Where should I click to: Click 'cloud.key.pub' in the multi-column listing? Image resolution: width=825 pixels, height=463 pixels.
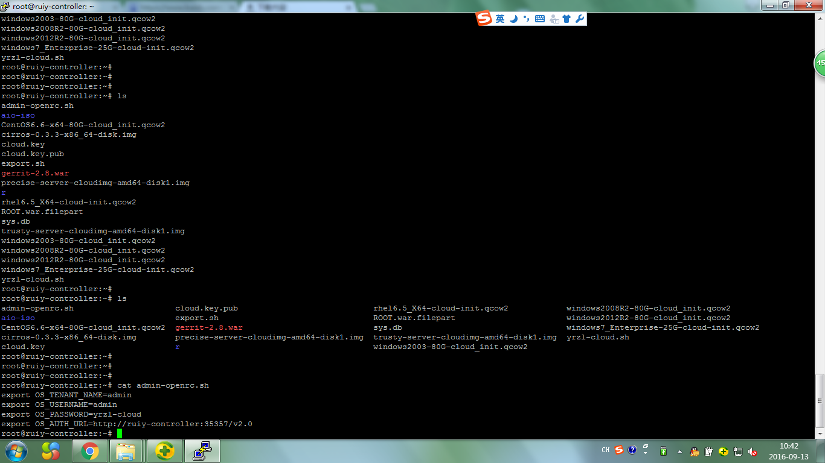click(x=207, y=308)
